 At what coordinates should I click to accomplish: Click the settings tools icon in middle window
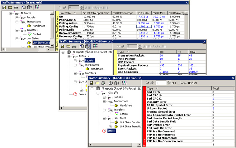click(88, 47)
